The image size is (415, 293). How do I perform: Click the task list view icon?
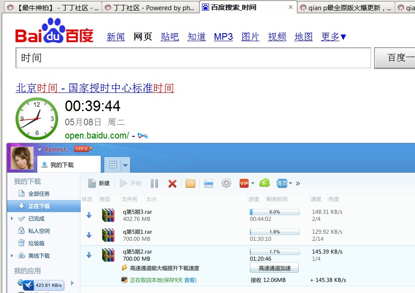(209, 183)
